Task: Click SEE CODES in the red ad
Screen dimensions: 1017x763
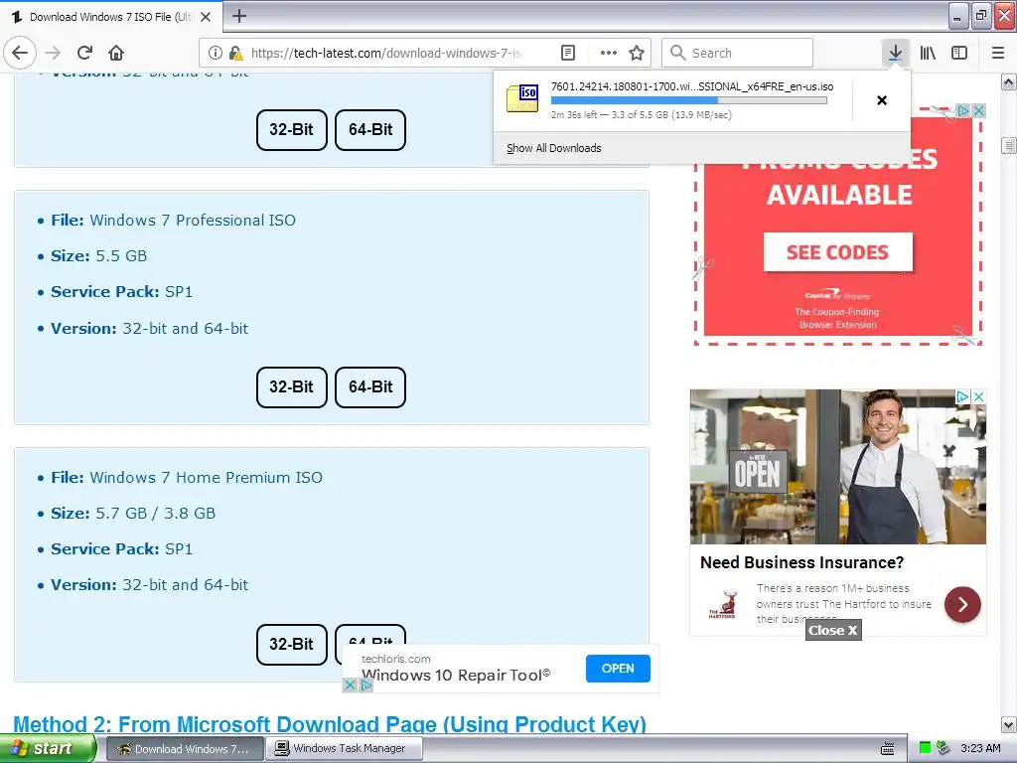Action: pyautogui.click(x=837, y=251)
